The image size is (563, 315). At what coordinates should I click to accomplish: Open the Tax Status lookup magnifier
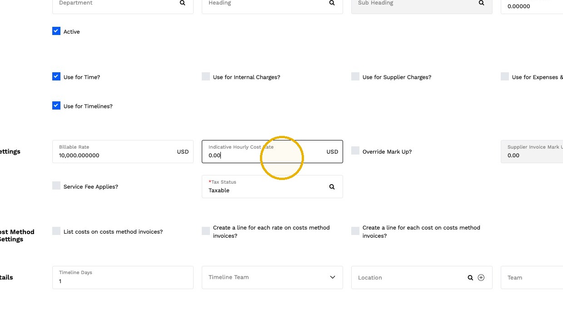332,186
